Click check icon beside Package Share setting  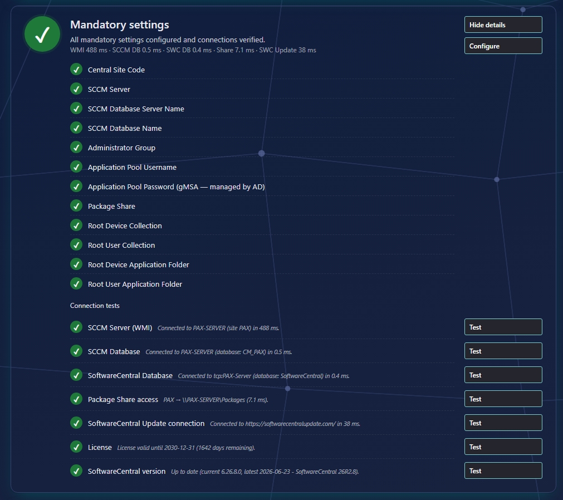click(x=76, y=206)
